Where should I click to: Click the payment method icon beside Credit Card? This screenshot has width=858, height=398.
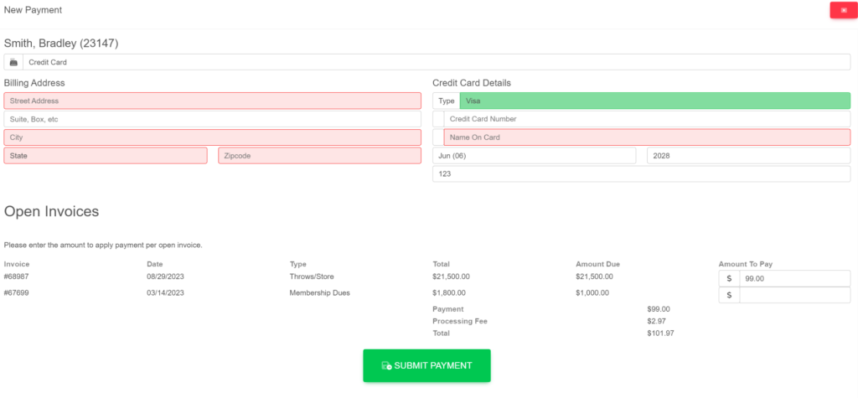pyautogui.click(x=13, y=62)
